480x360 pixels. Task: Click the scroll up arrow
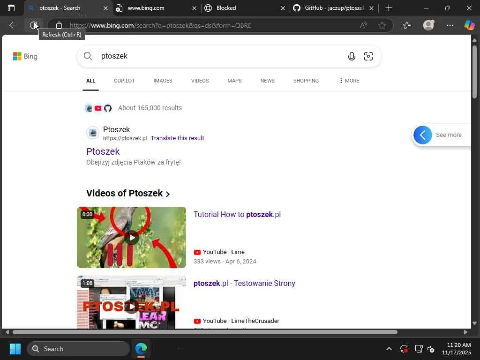pos(474,40)
